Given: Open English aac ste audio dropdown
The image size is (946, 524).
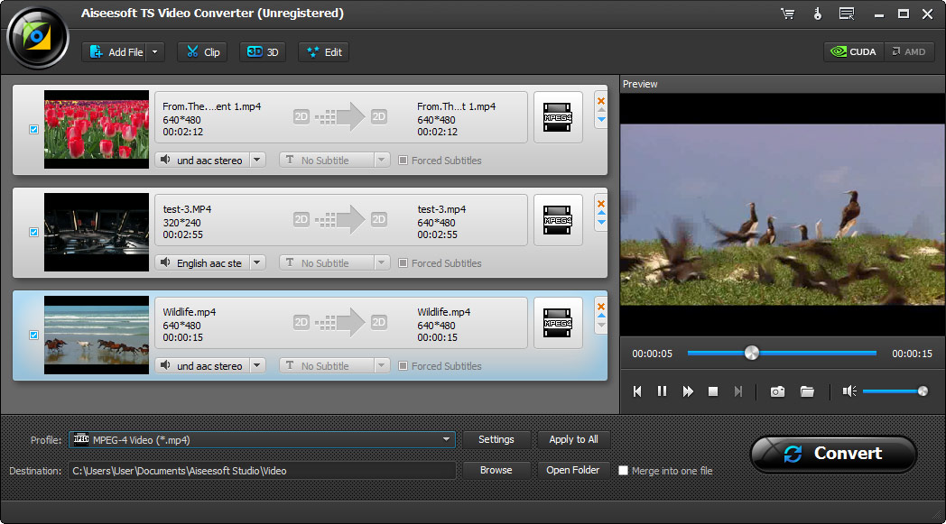Looking at the screenshot, I should point(257,263).
